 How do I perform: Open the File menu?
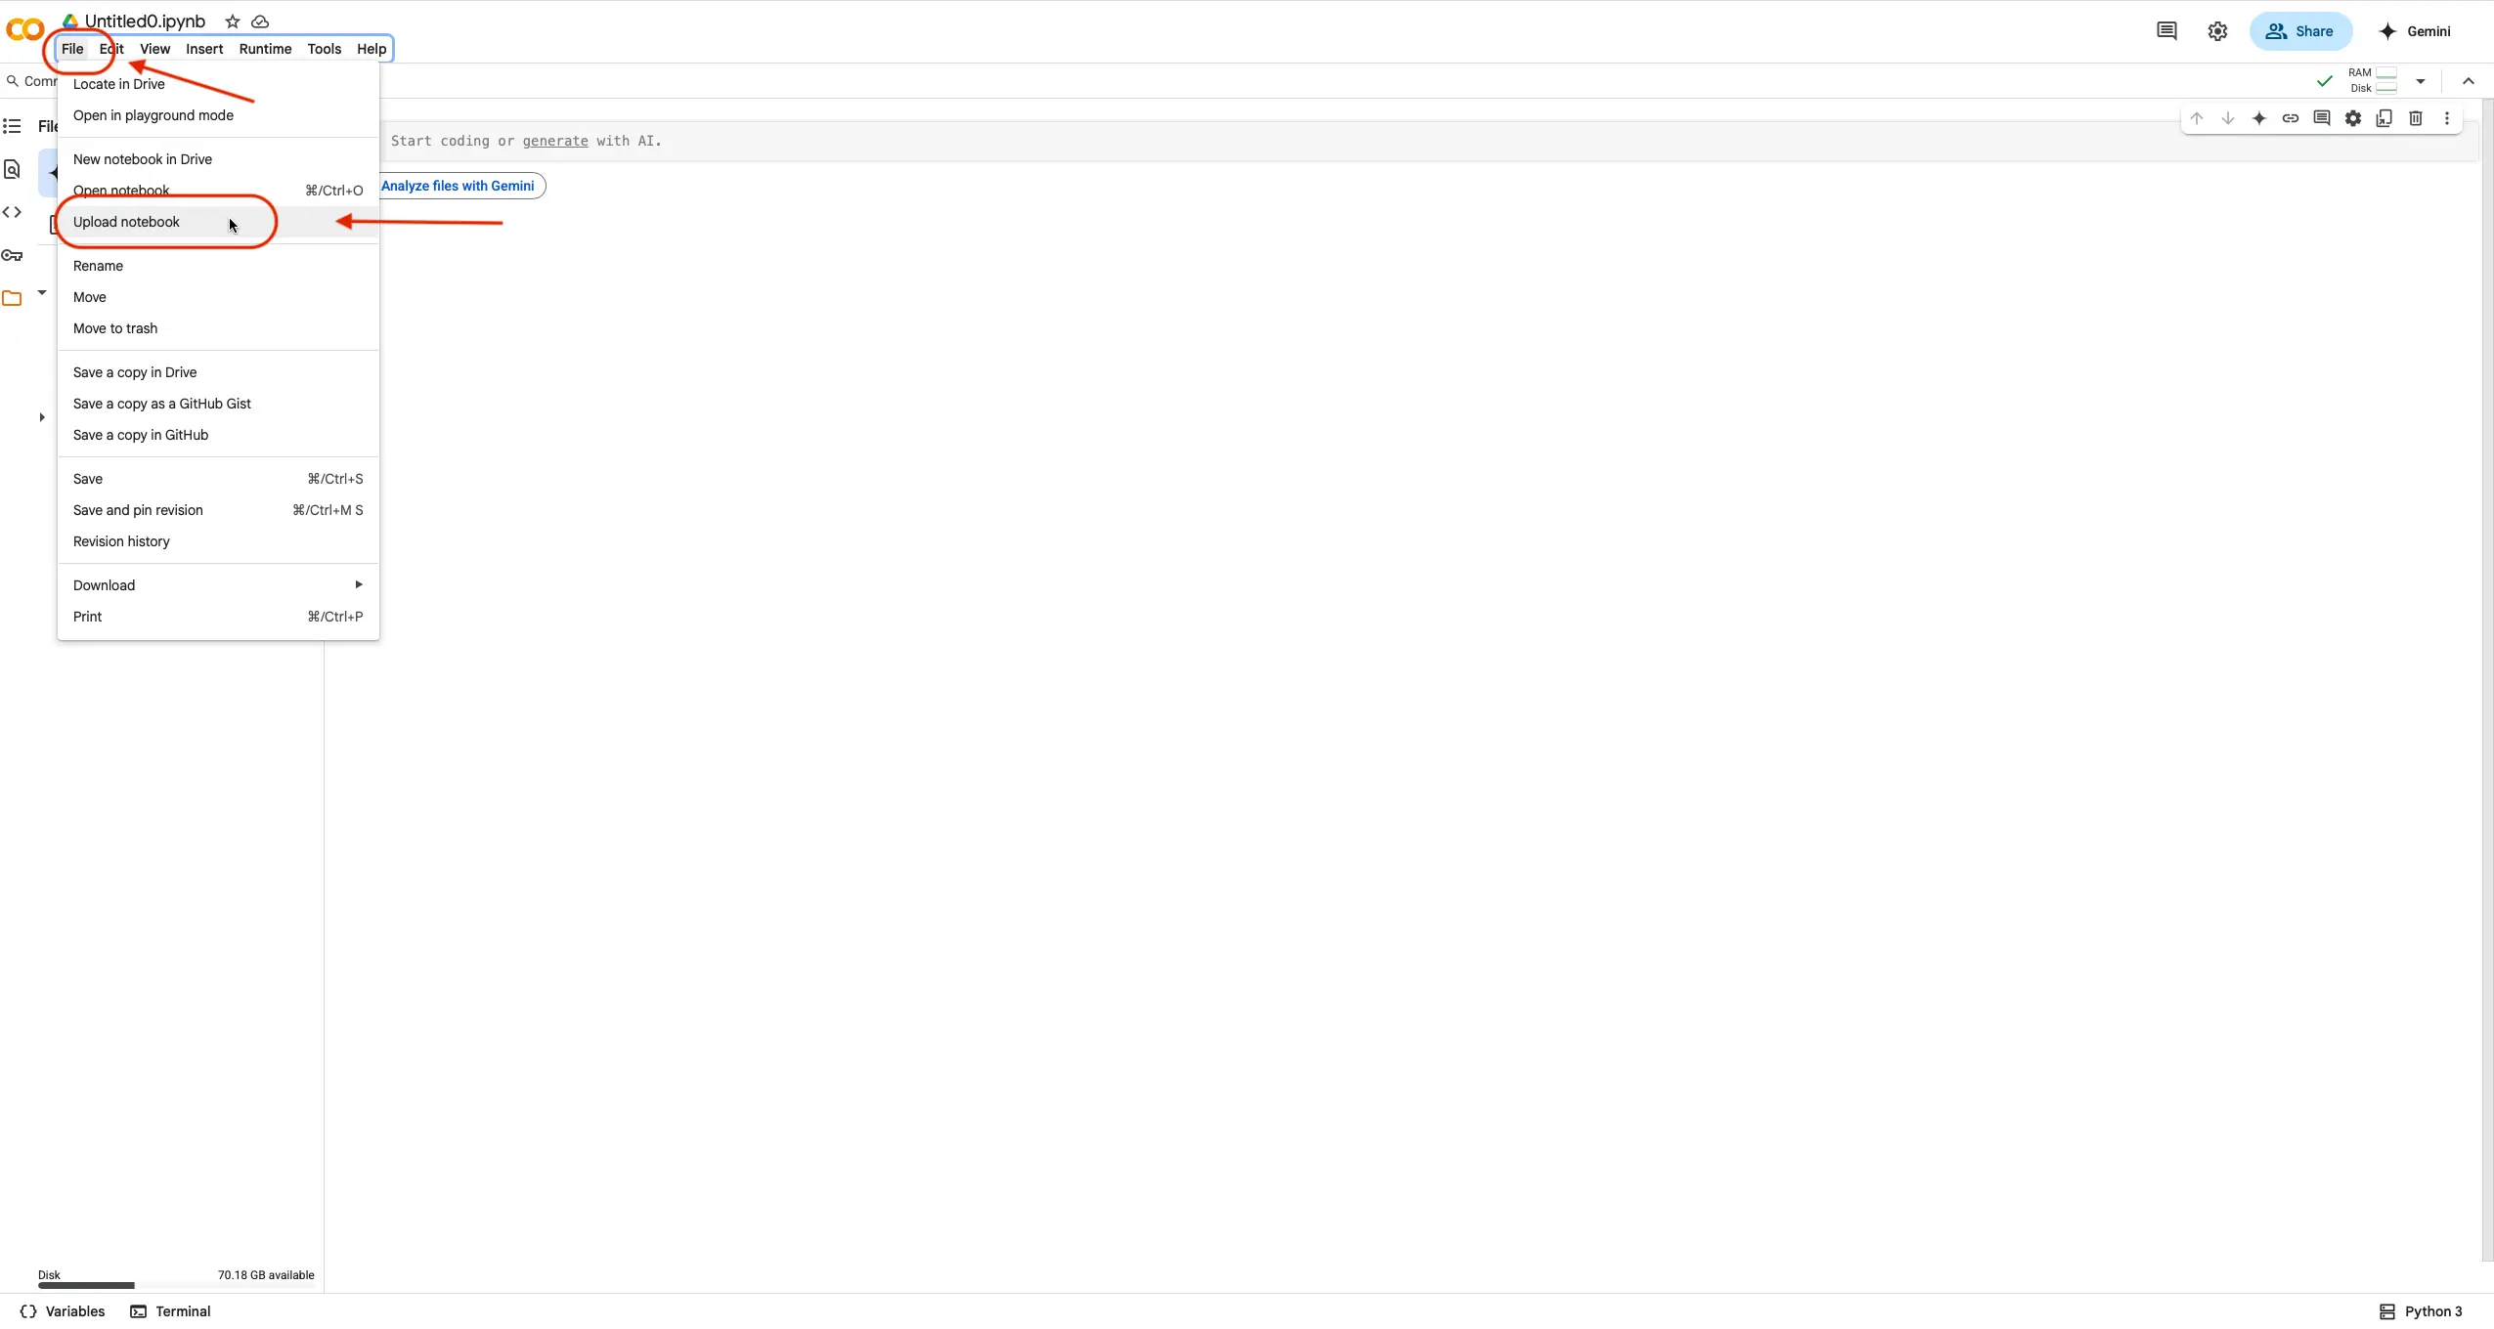click(72, 49)
